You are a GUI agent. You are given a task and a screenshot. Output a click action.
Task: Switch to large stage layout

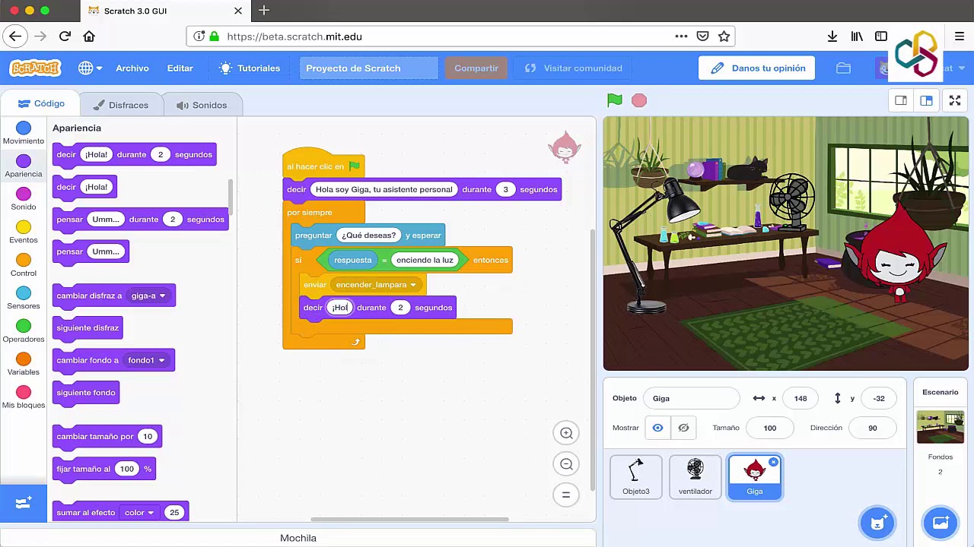tap(926, 100)
